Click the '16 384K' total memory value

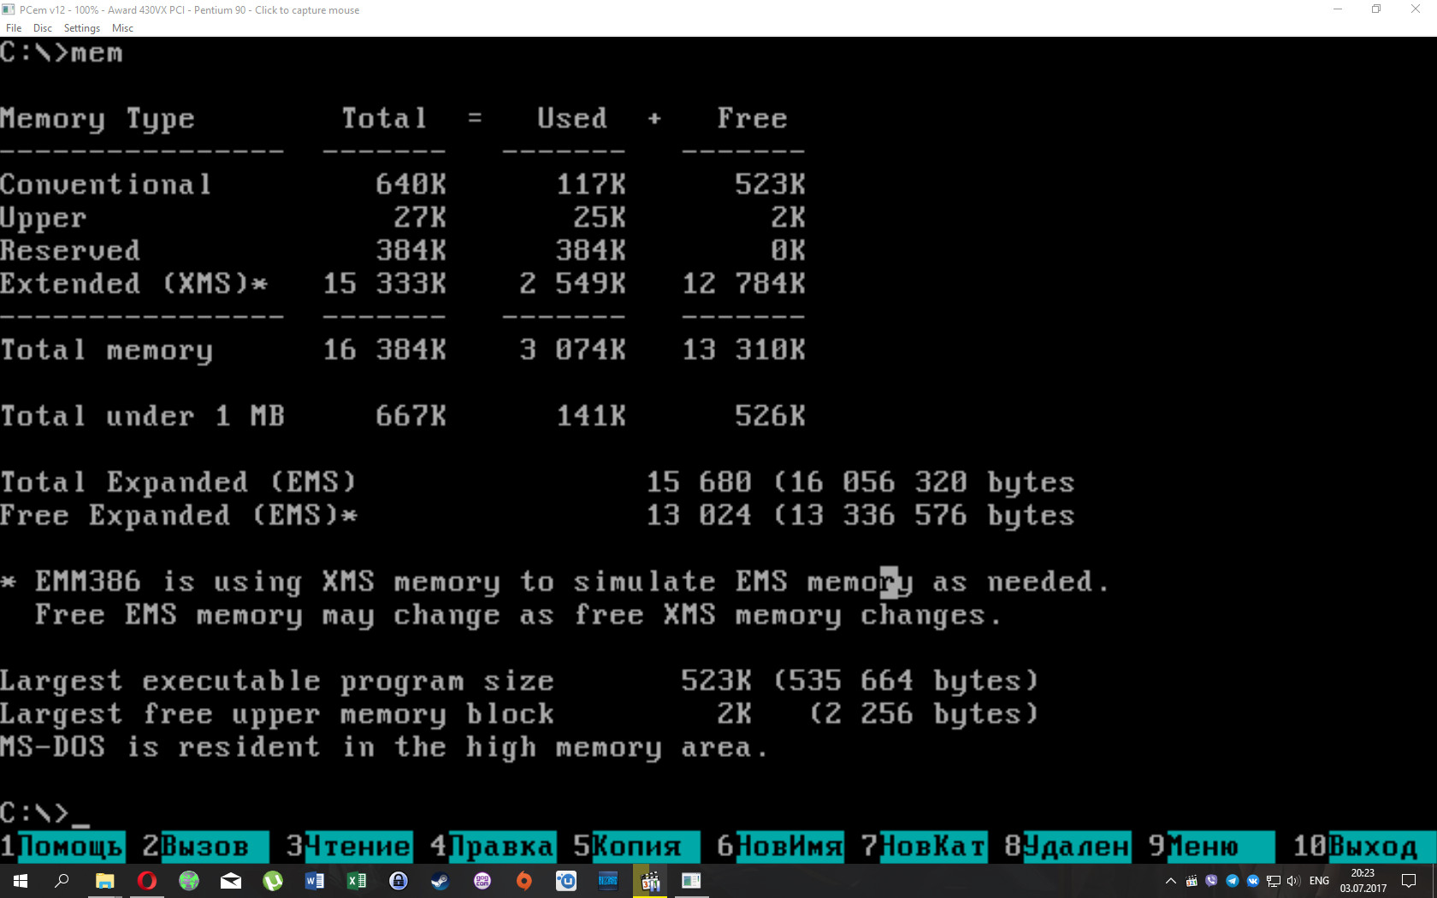click(385, 350)
